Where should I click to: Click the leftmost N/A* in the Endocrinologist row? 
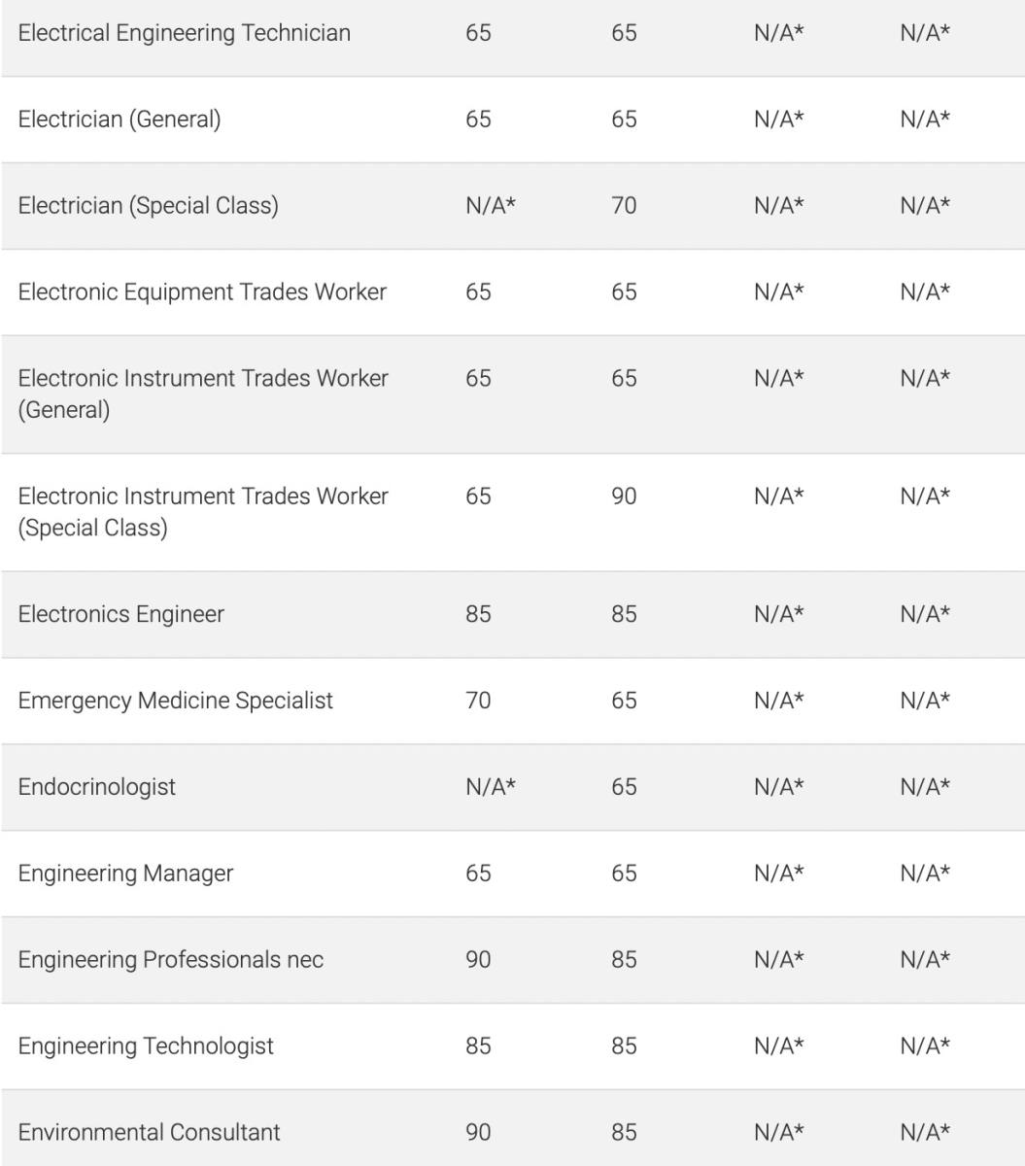pos(490,786)
